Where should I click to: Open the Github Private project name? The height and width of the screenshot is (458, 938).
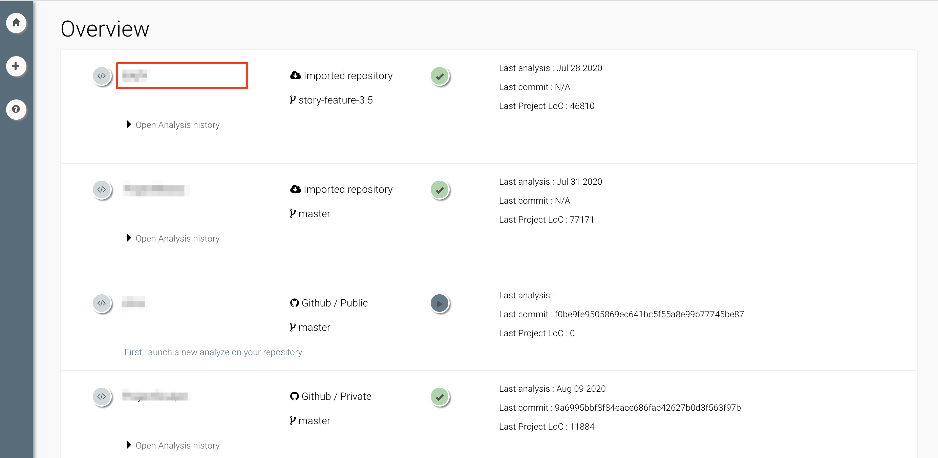155,396
